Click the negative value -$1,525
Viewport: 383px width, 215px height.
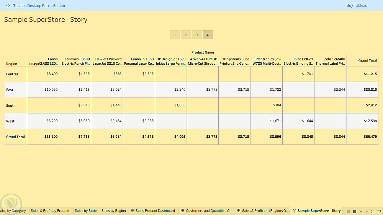point(83,74)
